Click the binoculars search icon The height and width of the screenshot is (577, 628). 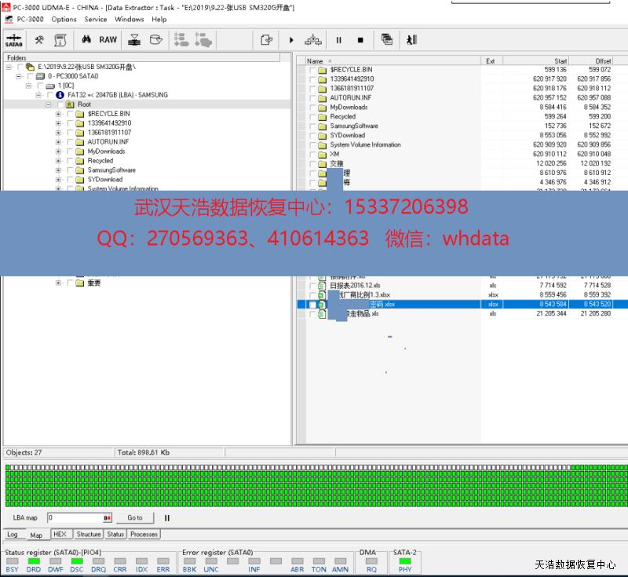[x=87, y=40]
